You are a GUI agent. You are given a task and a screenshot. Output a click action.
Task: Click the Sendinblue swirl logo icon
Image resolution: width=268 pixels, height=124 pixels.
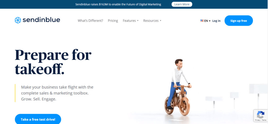tap(18, 20)
